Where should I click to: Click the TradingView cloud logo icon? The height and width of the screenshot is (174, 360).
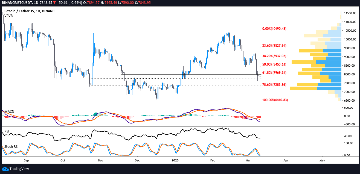5,169
